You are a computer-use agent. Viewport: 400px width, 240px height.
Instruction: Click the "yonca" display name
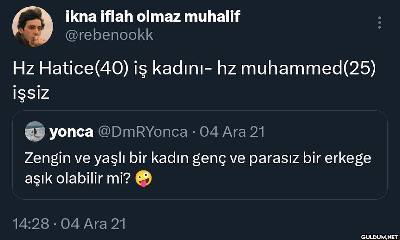71,132
